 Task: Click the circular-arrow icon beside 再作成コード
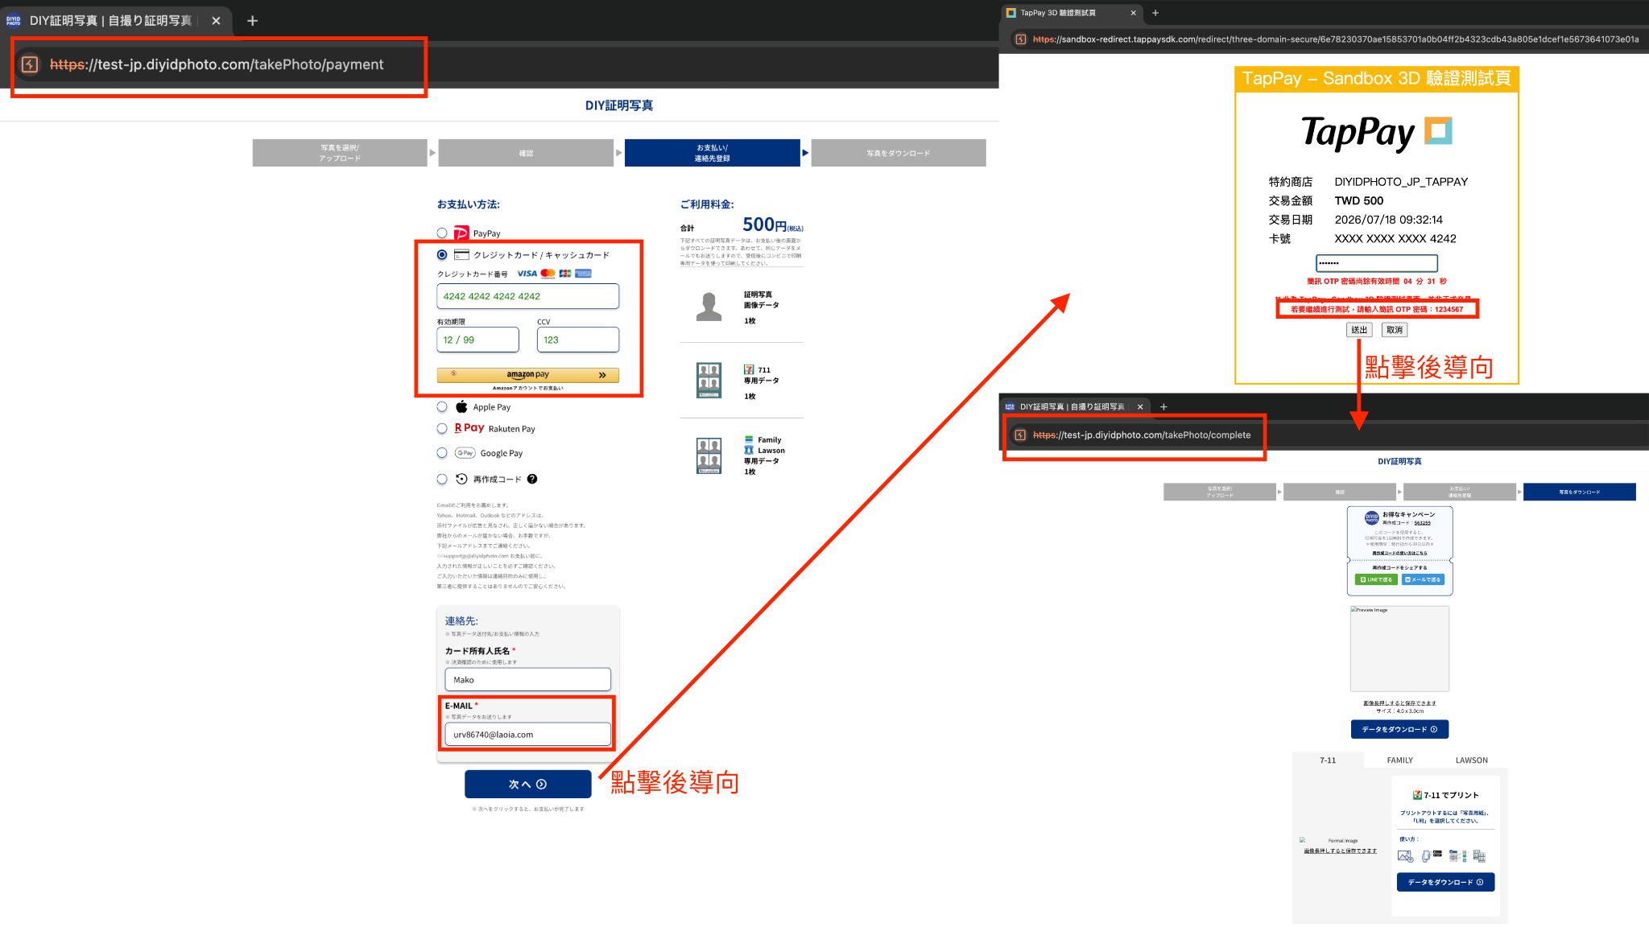tap(461, 479)
